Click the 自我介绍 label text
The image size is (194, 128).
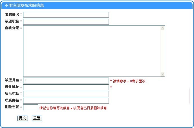[13, 28]
